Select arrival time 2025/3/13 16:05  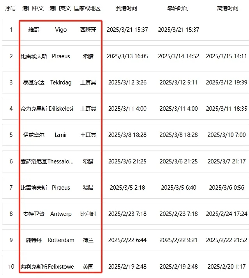tap(127, 56)
